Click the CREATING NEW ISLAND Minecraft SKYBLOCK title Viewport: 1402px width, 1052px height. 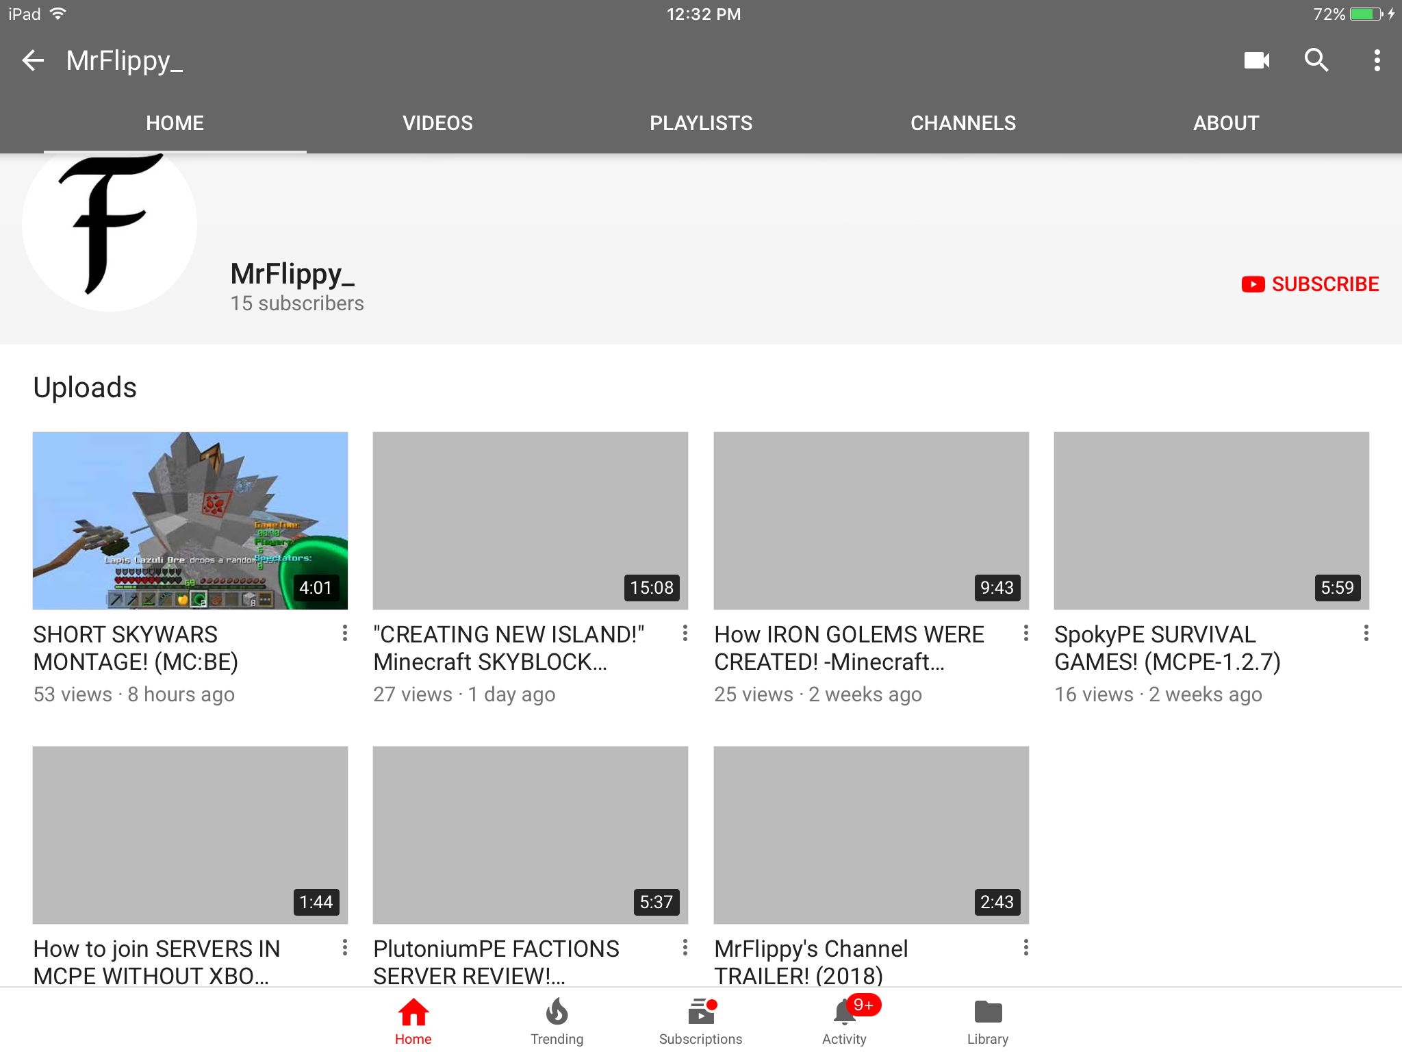509,648
